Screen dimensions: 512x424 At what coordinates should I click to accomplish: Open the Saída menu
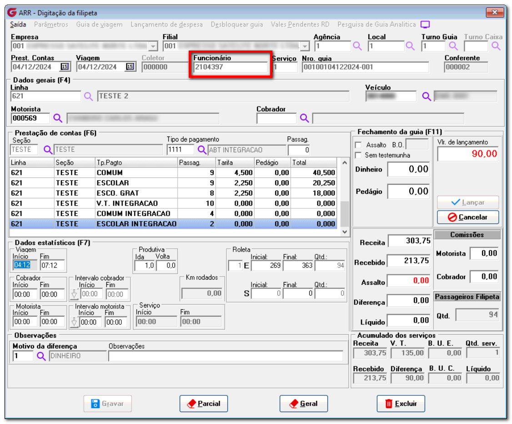pyautogui.click(x=18, y=25)
